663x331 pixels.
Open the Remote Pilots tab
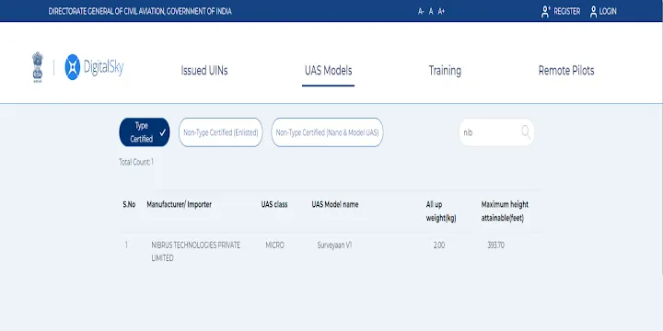566,71
